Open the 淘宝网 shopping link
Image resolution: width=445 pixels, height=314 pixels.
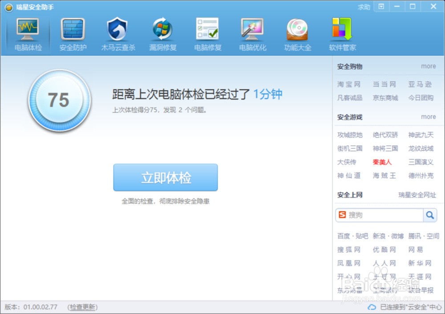[x=349, y=84]
